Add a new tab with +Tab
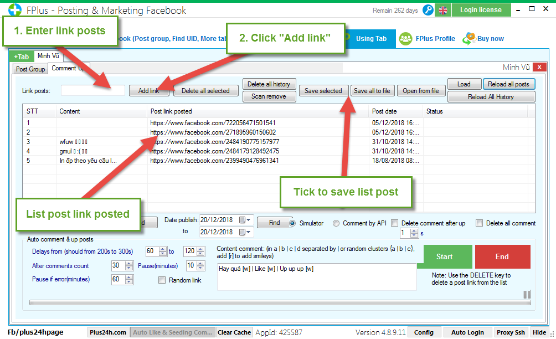 tap(21, 56)
